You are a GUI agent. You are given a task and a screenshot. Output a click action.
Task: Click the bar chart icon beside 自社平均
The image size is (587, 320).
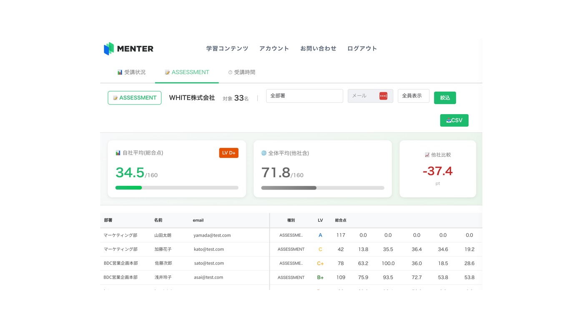coord(118,153)
